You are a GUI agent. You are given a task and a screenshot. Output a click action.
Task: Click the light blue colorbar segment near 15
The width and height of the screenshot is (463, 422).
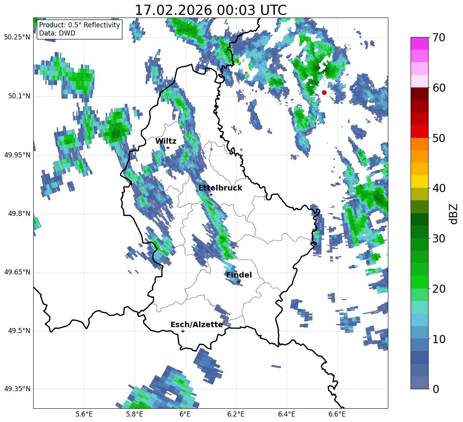click(419, 320)
